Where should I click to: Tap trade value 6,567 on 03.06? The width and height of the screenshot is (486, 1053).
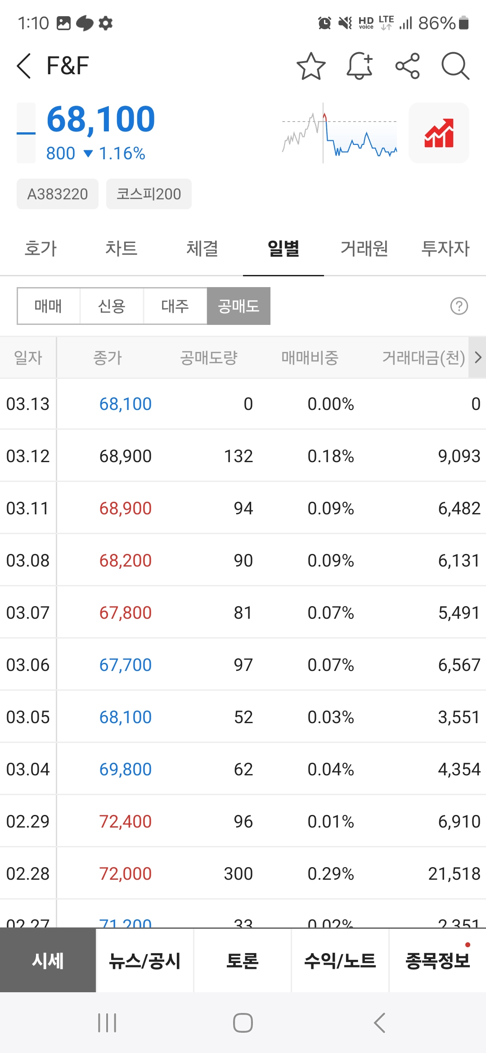(459, 665)
